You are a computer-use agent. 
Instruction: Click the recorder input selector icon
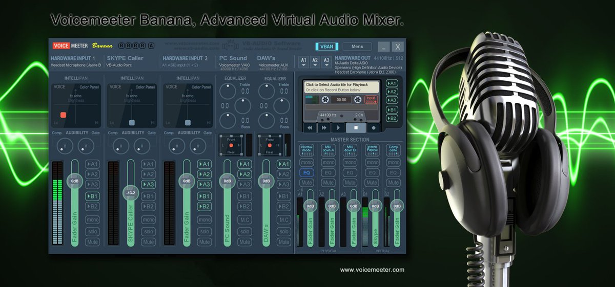click(x=371, y=100)
